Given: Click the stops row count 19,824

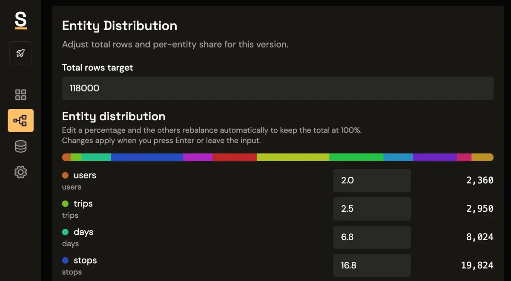Looking at the screenshot, I should 477,265.
